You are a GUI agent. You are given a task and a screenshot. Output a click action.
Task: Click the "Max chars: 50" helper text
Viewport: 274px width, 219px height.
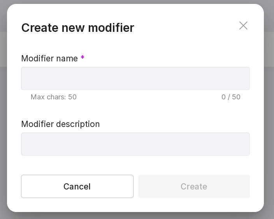click(54, 97)
